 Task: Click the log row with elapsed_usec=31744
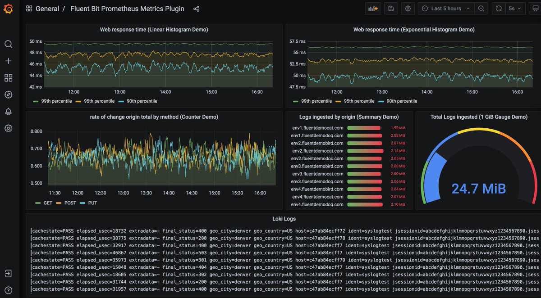(285, 282)
